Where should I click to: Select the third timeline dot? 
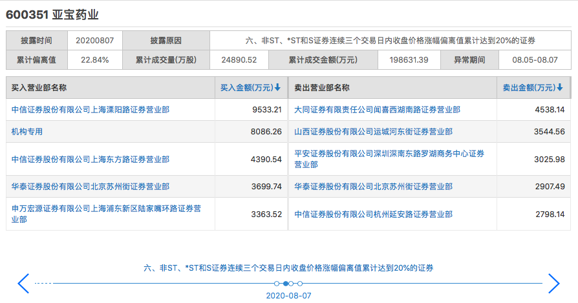click(x=291, y=284)
